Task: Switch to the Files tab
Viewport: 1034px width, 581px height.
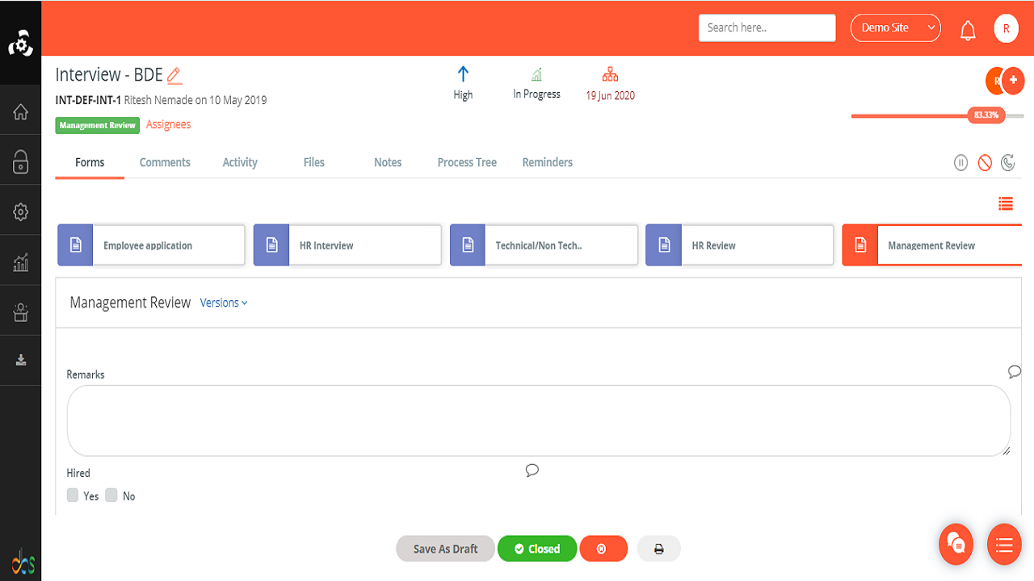Action: (314, 162)
